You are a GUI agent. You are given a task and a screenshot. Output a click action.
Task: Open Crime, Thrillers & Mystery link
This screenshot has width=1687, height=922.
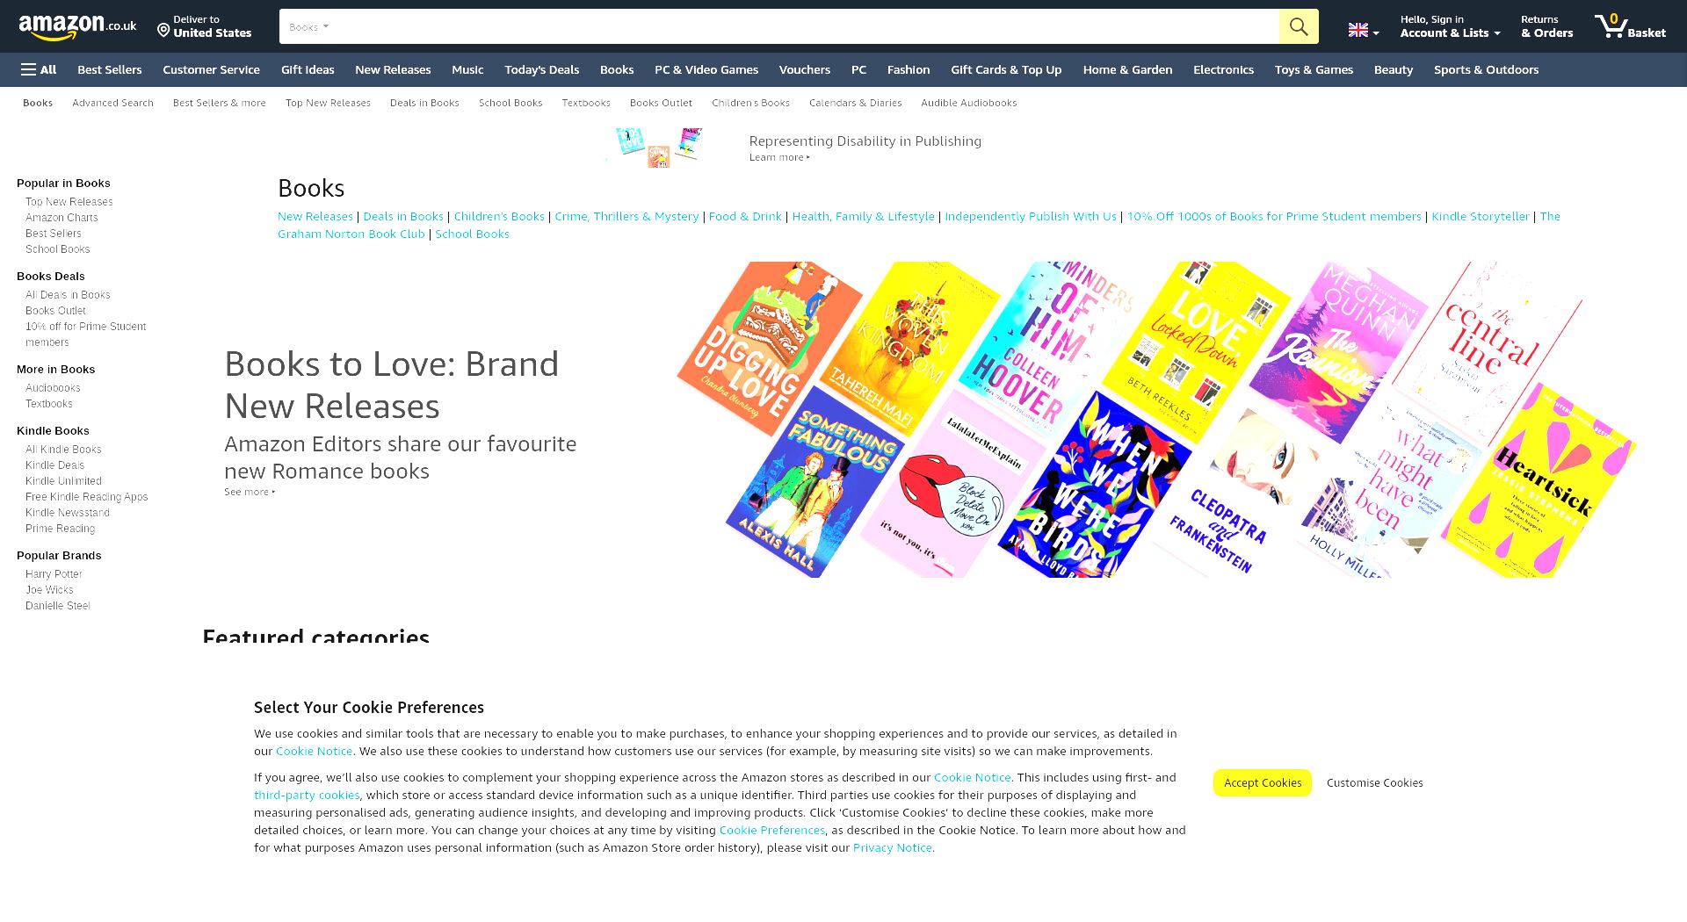pos(626,216)
